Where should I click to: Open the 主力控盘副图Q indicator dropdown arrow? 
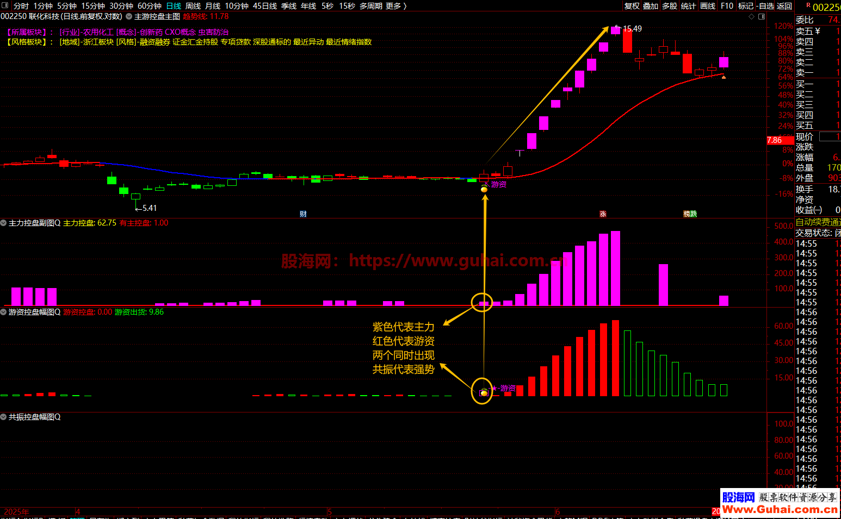4,223
